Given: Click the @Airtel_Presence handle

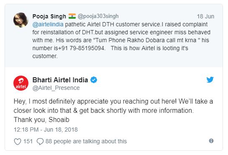Looking at the screenshot, I should [x=56, y=88].
